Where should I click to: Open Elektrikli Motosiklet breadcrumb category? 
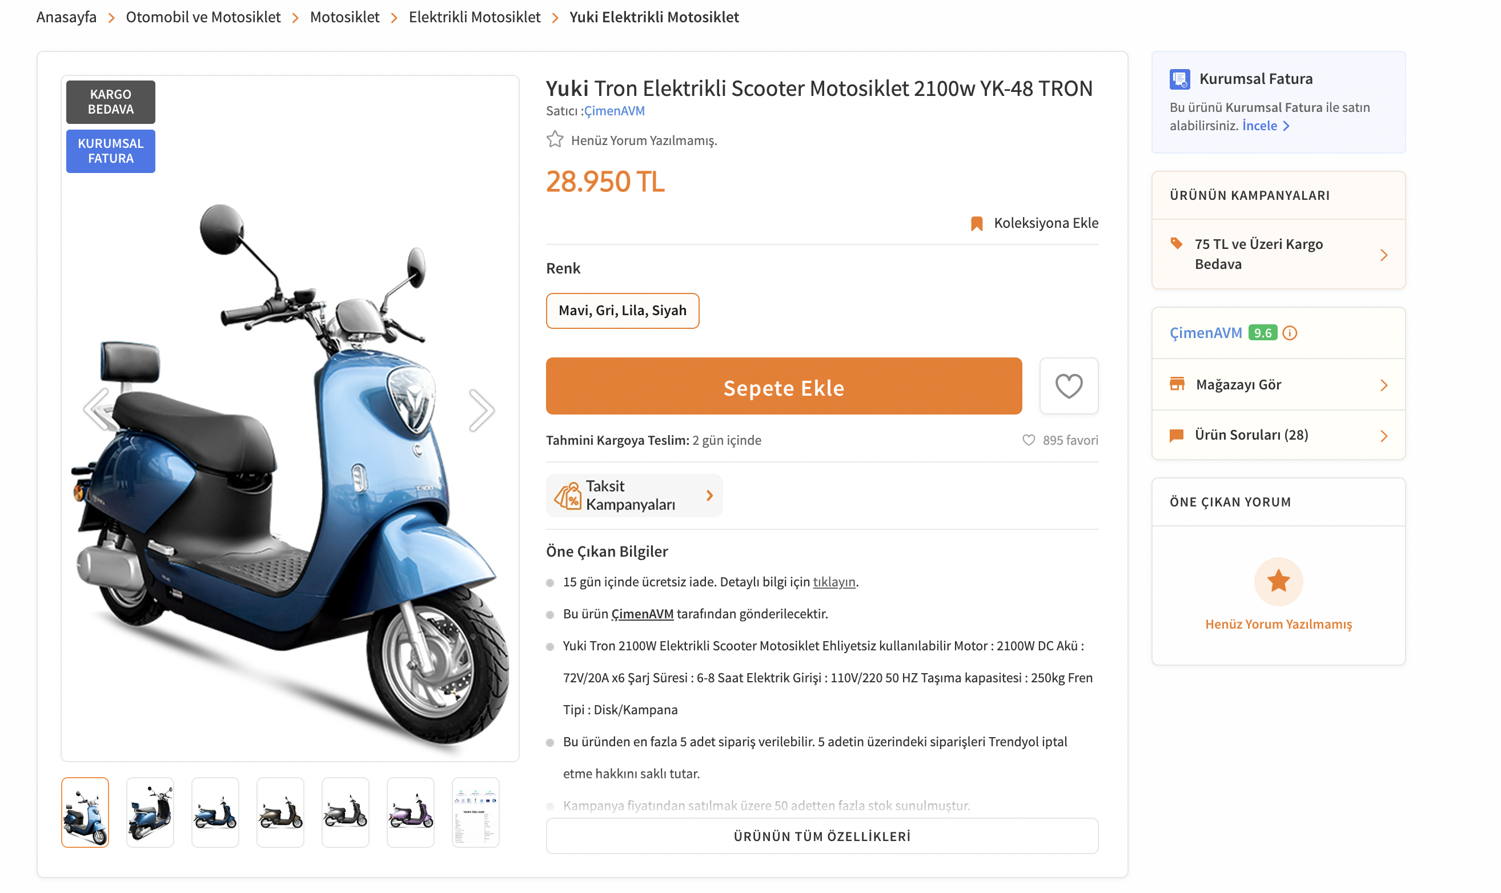[x=474, y=17]
